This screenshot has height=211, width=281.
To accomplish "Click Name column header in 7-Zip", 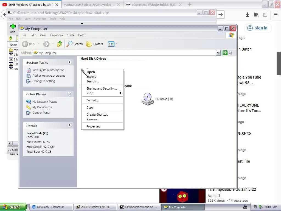I will (x=14, y=45).
